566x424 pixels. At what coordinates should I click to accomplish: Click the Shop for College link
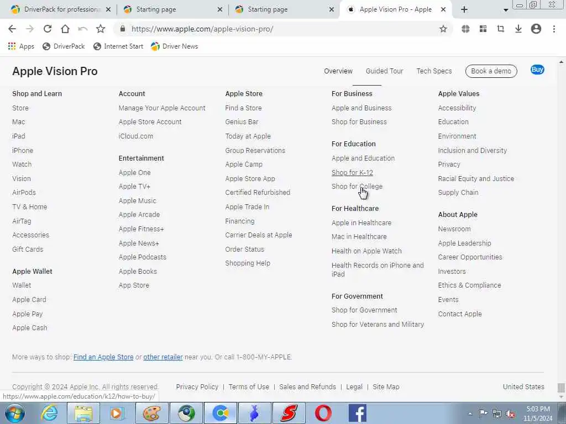click(357, 187)
